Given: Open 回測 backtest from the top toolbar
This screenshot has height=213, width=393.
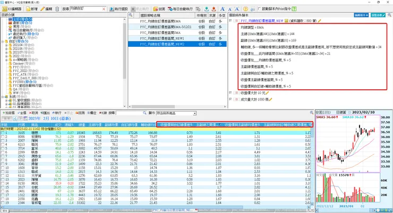Looking at the screenshot, I should (x=159, y=9).
